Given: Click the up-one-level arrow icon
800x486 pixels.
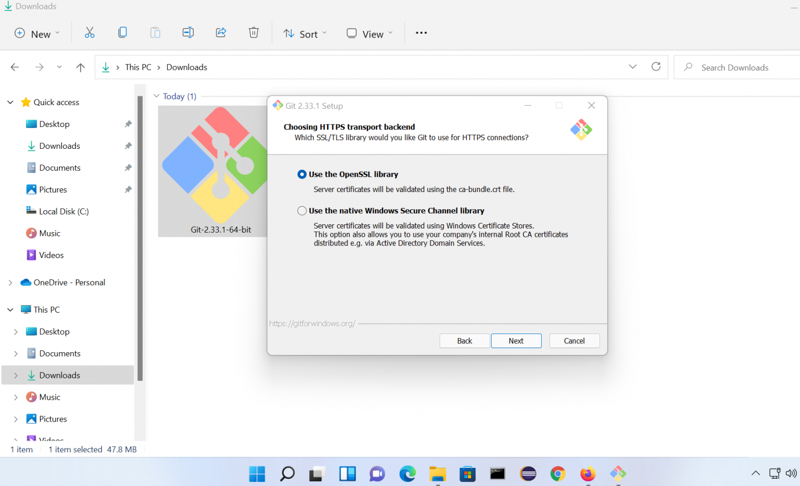Looking at the screenshot, I should pos(80,67).
